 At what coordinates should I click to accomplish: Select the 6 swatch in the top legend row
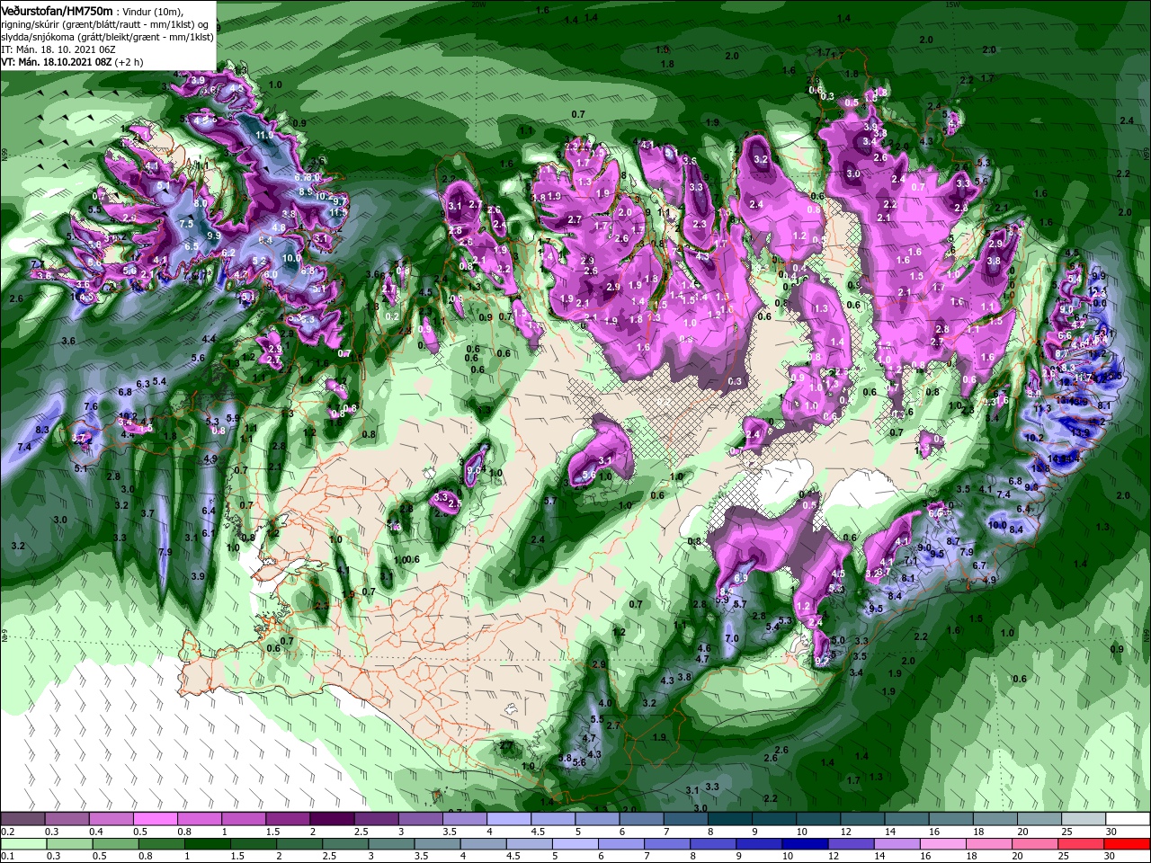point(642,819)
